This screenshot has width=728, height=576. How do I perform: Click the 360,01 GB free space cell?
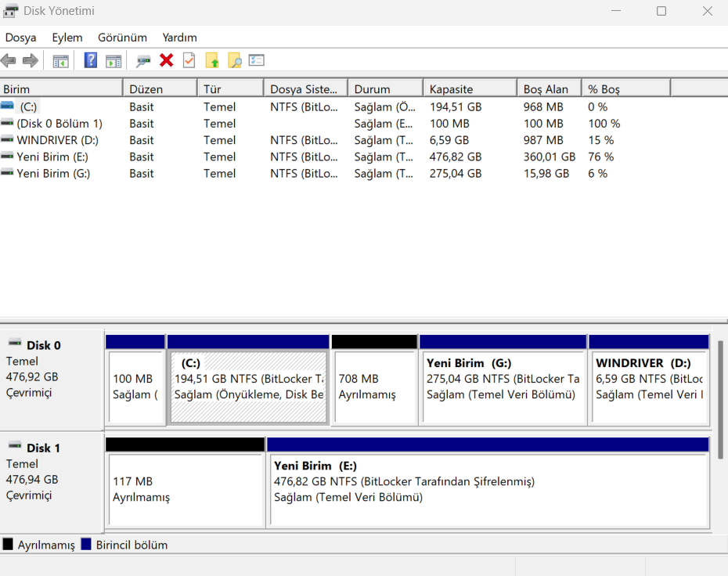pyautogui.click(x=550, y=157)
